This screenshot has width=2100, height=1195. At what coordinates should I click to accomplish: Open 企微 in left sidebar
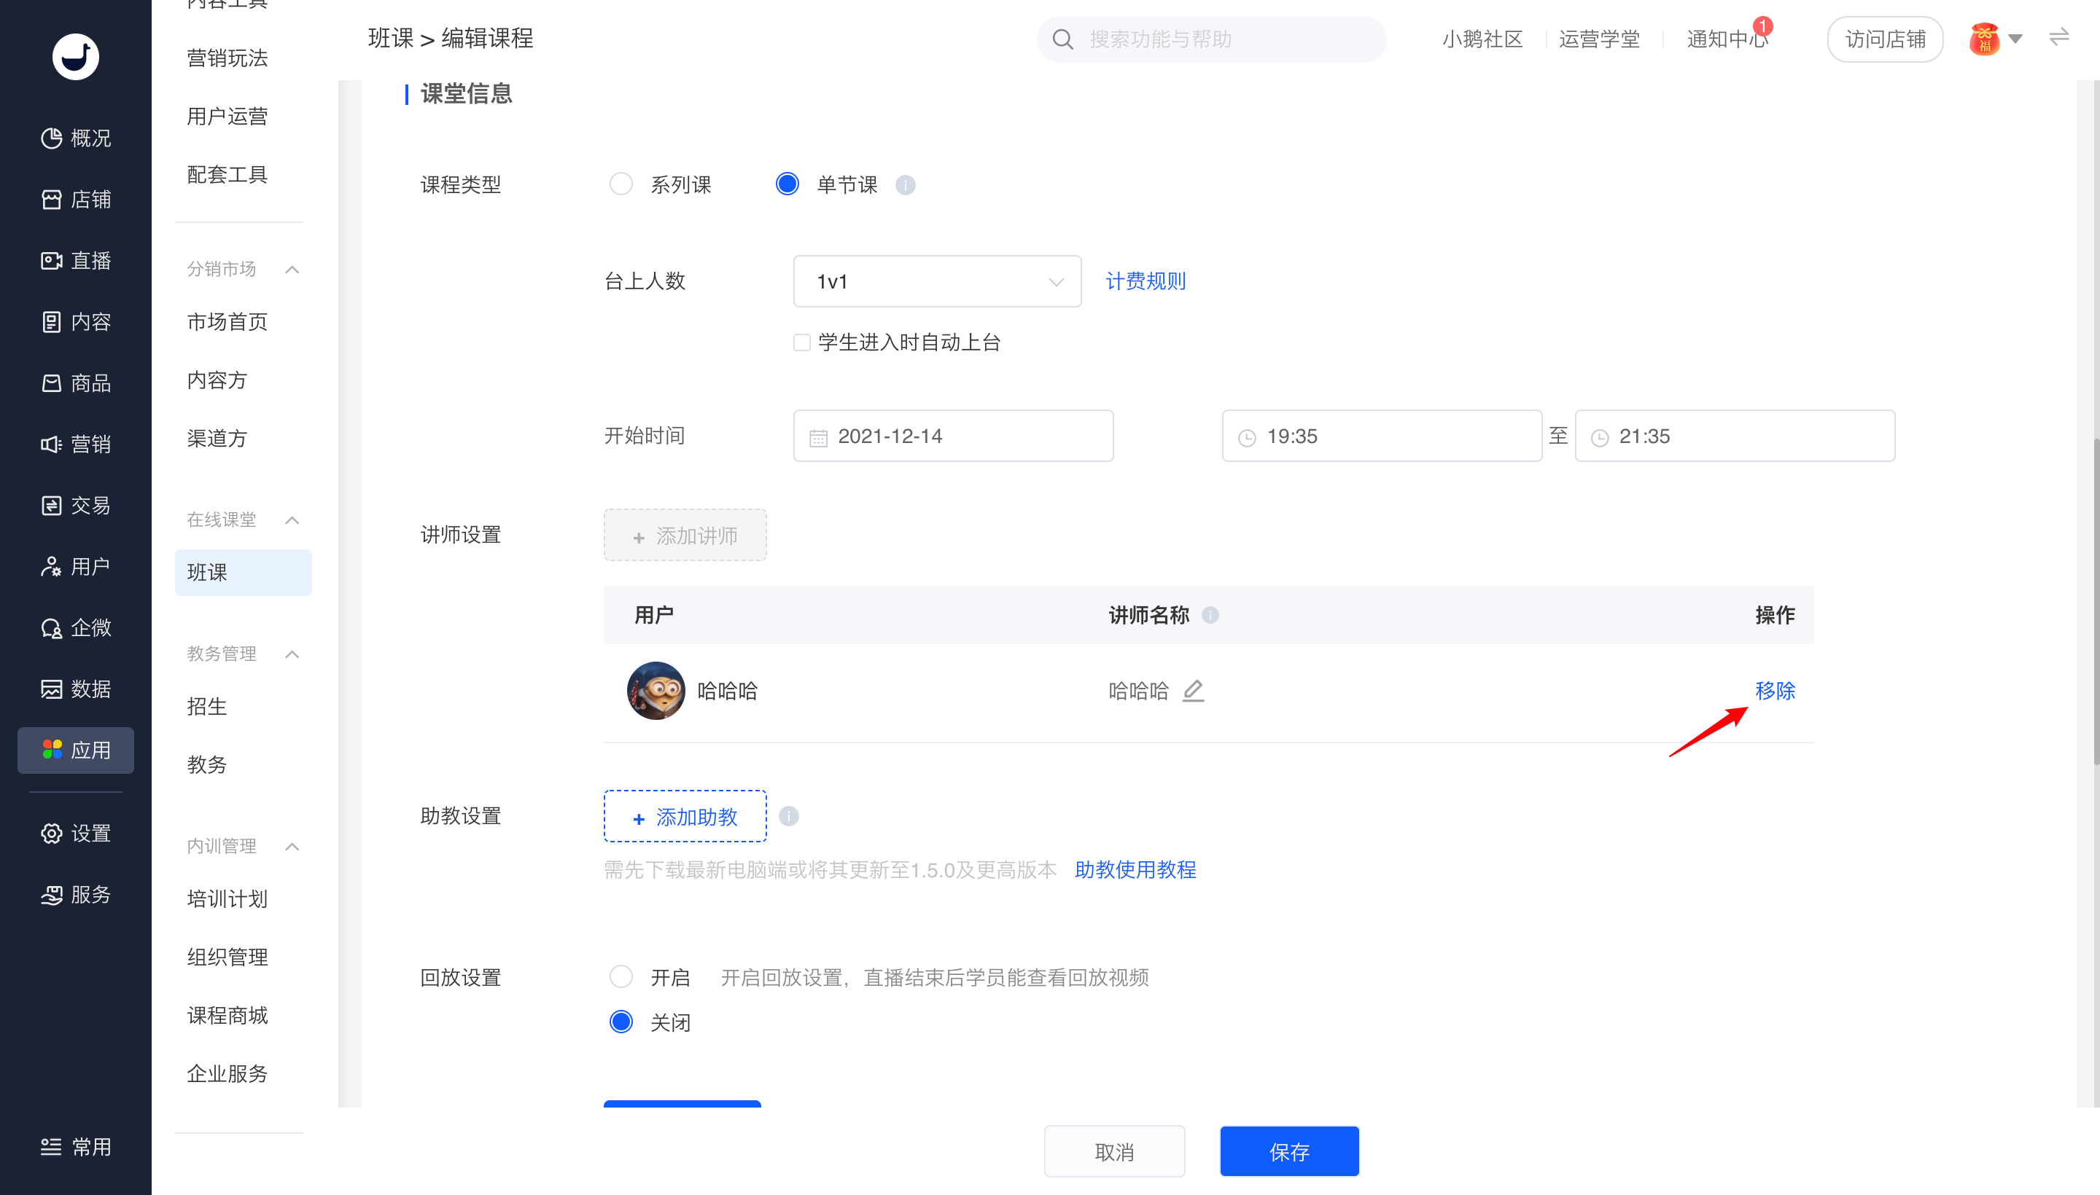coord(76,628)
